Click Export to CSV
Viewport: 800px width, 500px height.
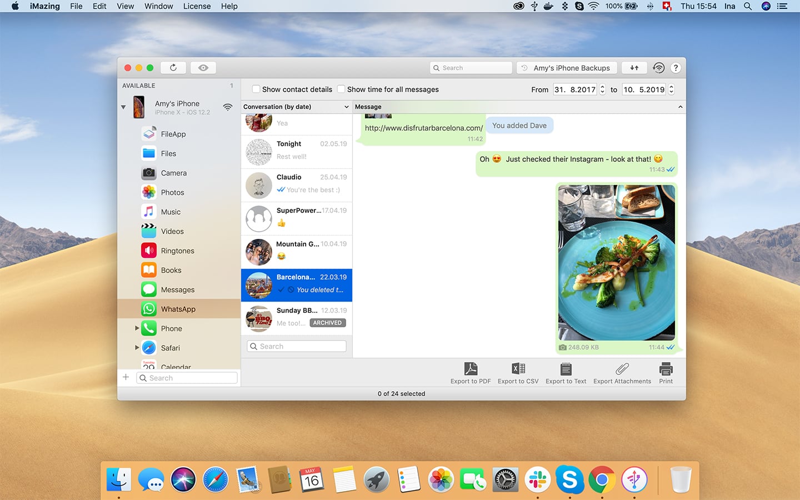(518, 373)
